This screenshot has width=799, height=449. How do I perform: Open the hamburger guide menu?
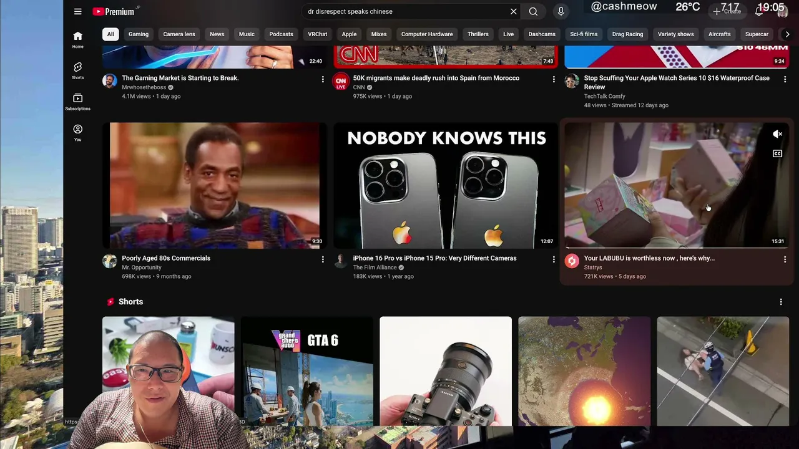tap(77, 11)
